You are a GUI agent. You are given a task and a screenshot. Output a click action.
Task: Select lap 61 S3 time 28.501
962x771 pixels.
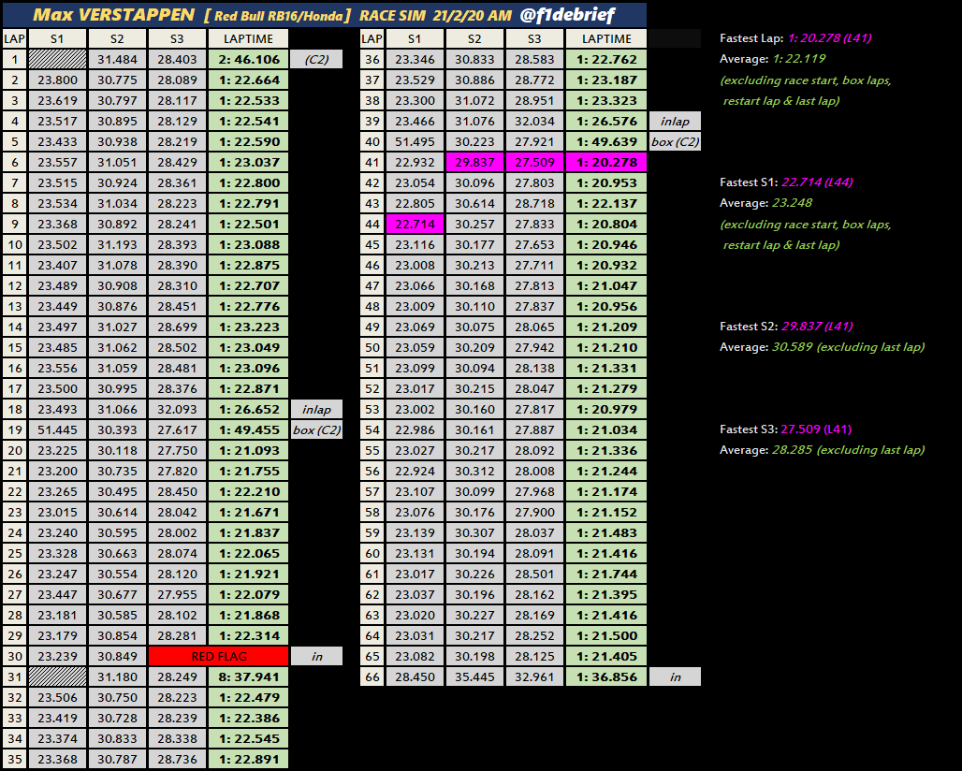[534, 575]
